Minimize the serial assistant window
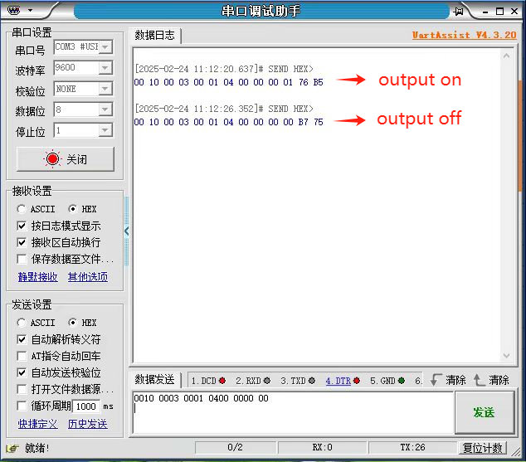Image resolution: width=526 pixels, height=462 pixels. click(x=485, y=12)
